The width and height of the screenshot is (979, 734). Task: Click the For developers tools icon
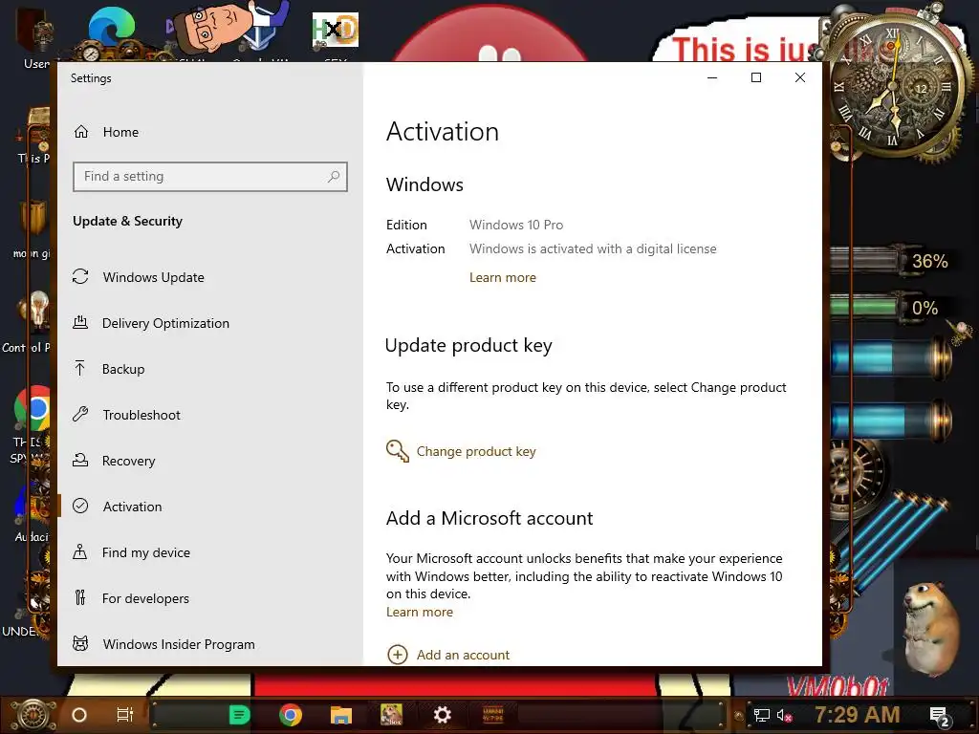(80, 598)
